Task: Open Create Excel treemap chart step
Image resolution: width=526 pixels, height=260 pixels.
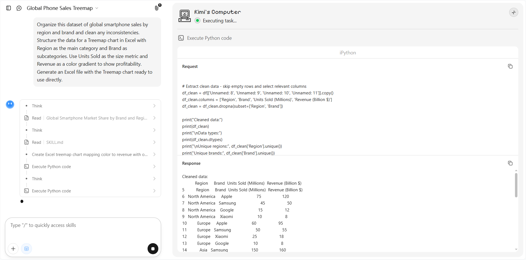Action: tap(90, 155)
